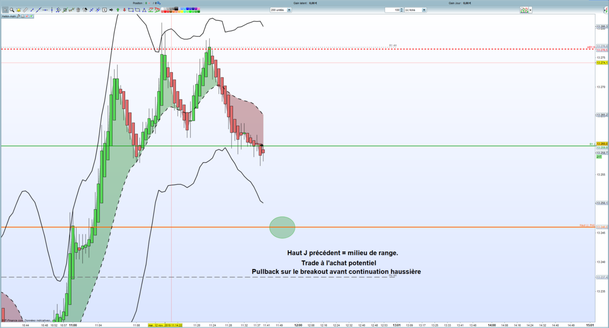Select the channel with checkmark tool

[72, 10]
